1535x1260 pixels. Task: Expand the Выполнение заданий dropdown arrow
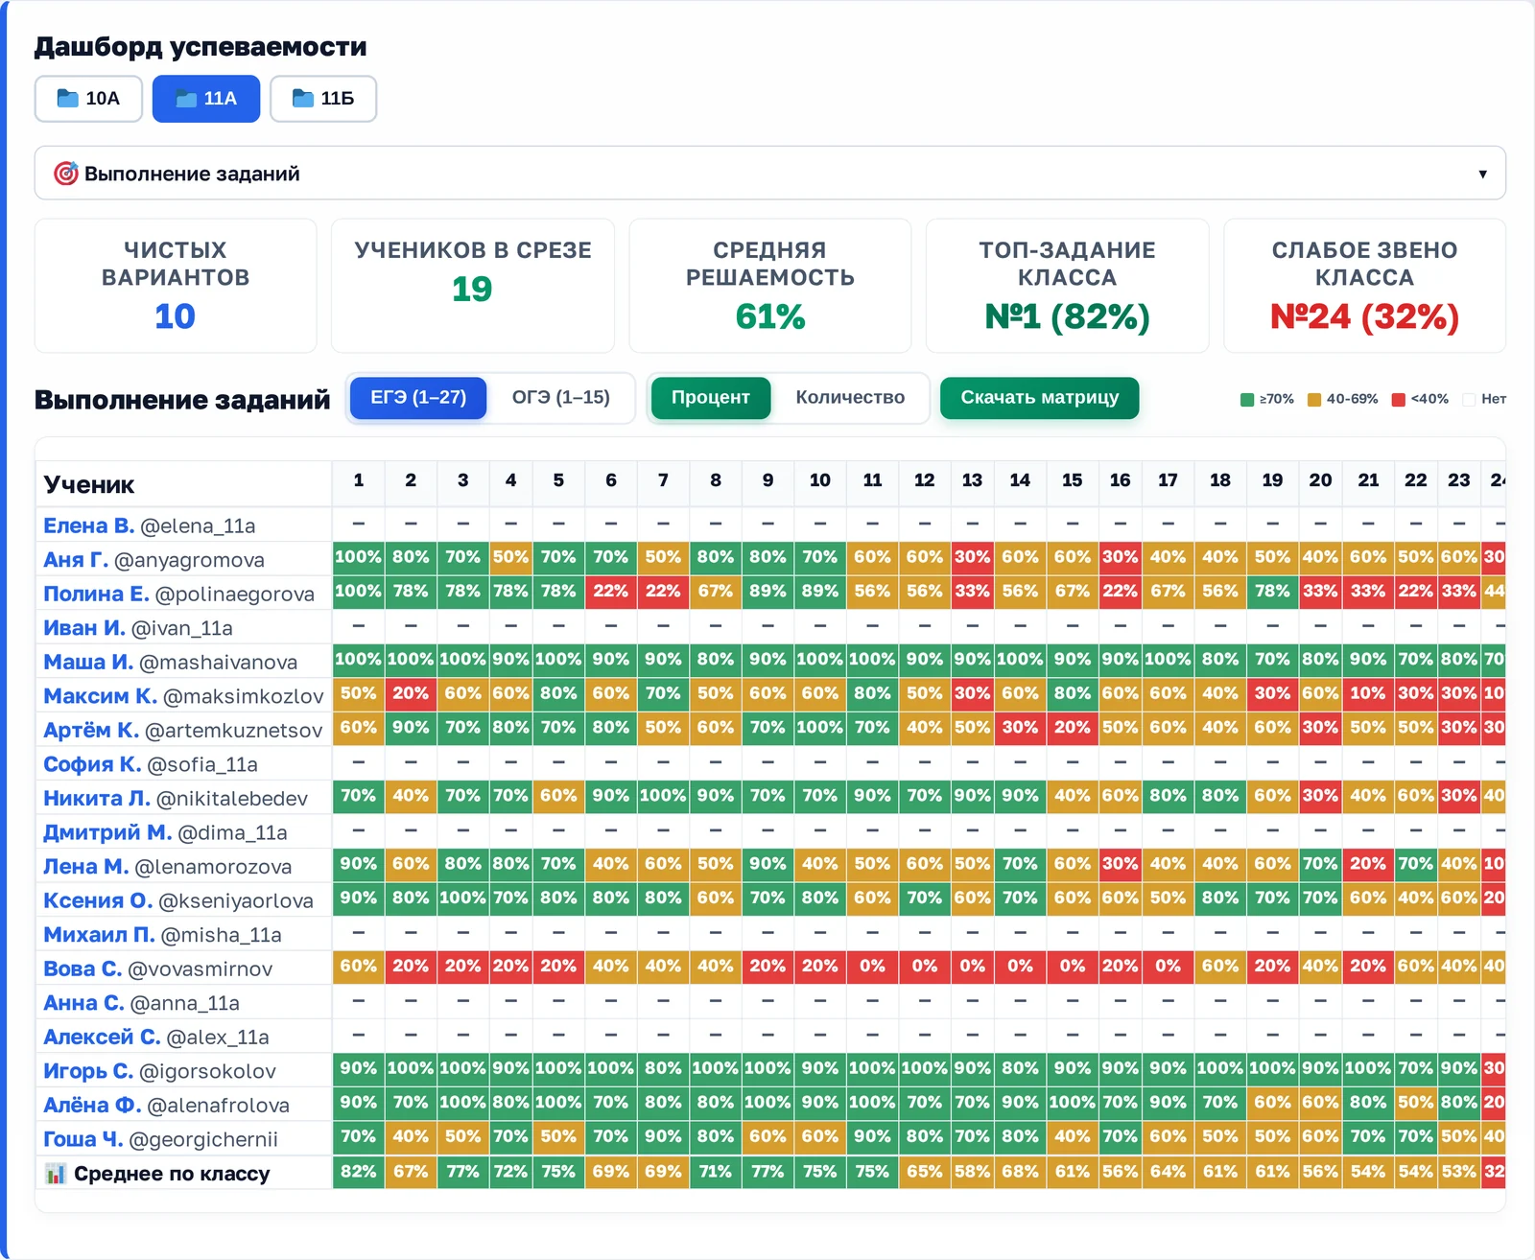click(1482, 174)
